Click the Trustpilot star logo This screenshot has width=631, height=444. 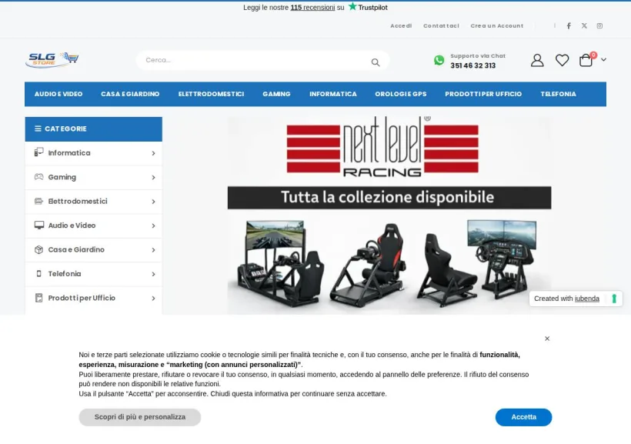[x=352, y=6]
